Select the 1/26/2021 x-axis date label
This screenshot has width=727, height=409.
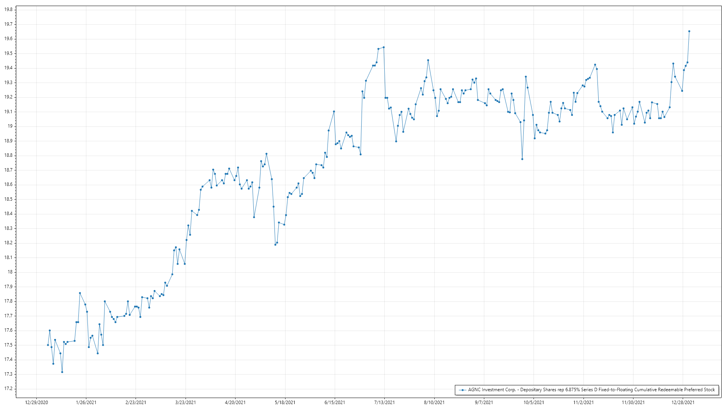(86, 402)
